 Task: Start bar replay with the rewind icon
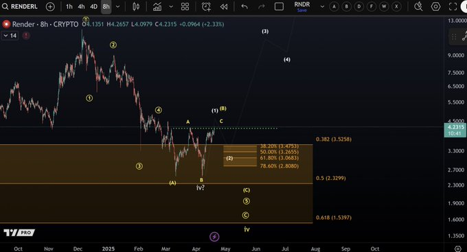click(224, 7)
